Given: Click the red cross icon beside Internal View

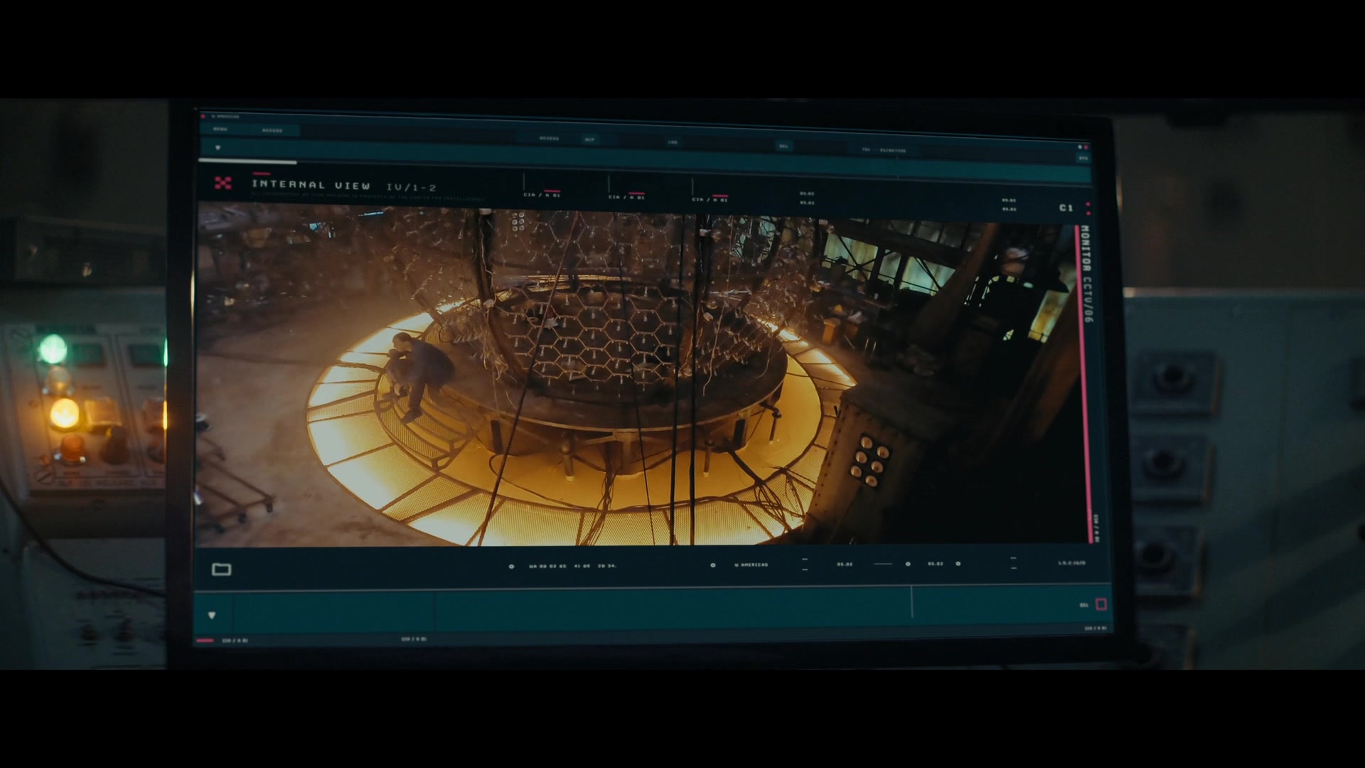Looking at the screenshot, I should (x=223, y=183).
